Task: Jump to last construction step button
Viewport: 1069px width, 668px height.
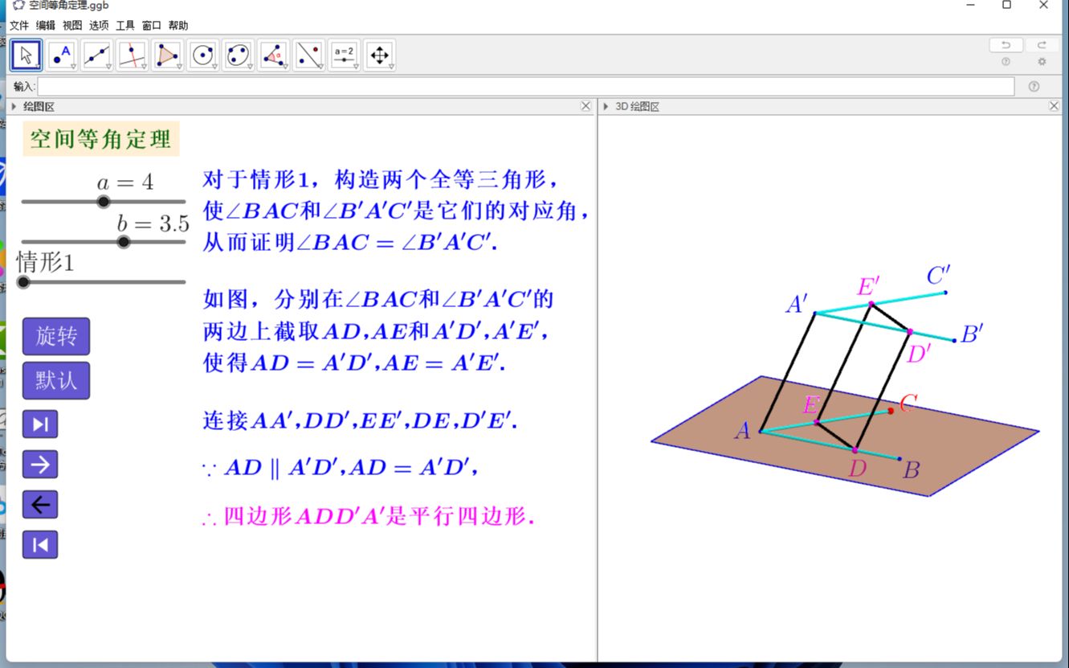Action: (x=40, y=424)
